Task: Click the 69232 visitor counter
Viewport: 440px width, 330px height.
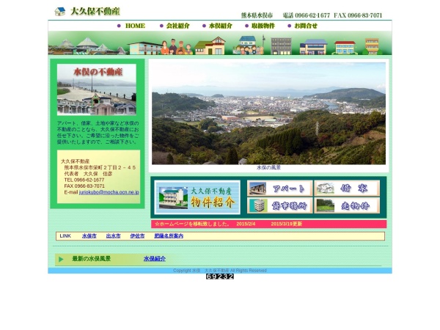Action: point(220,276)
